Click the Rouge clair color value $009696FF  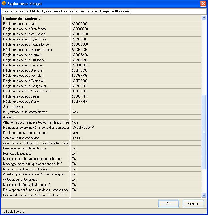[x=136, y=86]
